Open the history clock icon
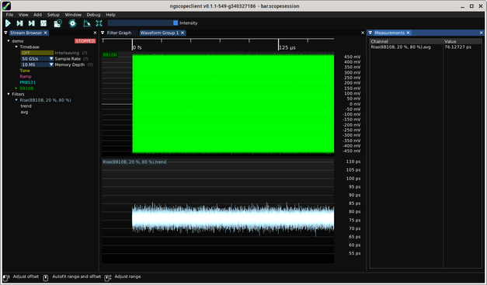This screenshot has height=285, width=487. tap(57, 23)
